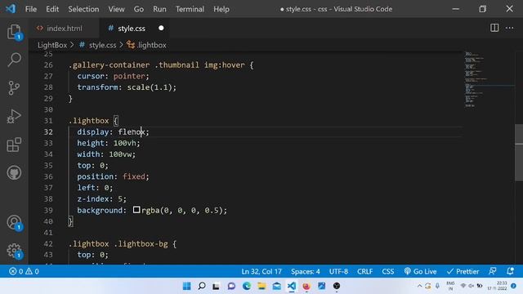This screenshot has width=523, height=294.
Task: Show hidden system tray icons
Action: point(419,286)
